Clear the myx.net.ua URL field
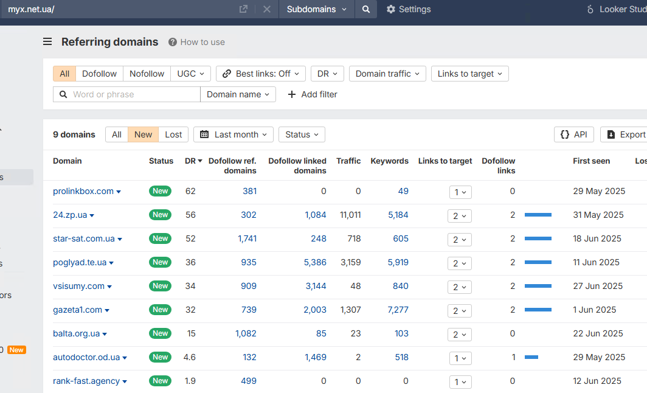647x393 pixels. point(267,9)
